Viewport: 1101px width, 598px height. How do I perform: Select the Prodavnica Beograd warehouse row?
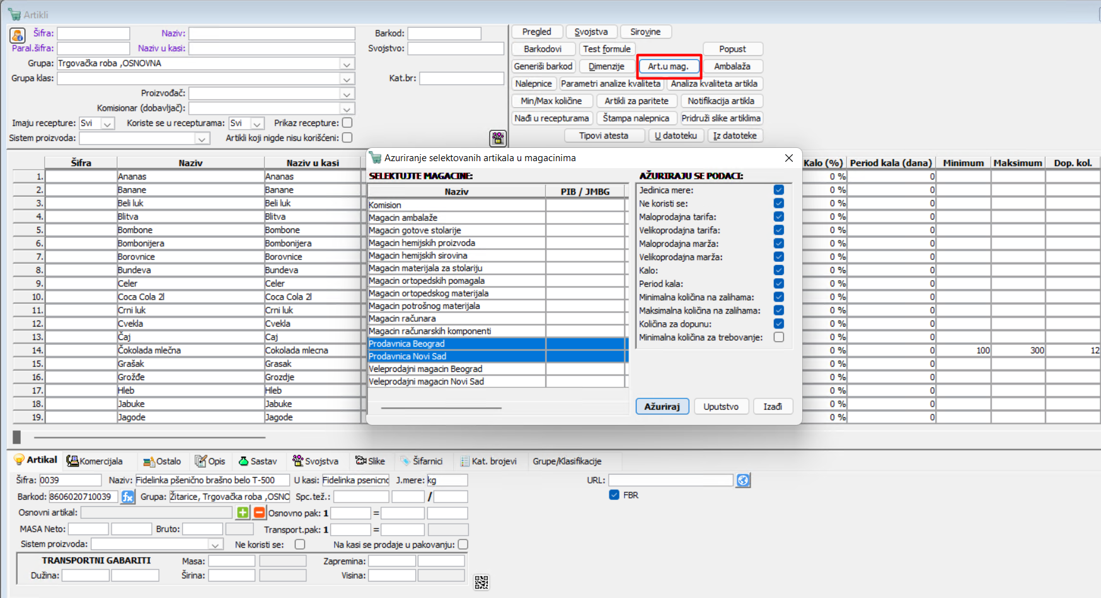(x=498, y=344)
